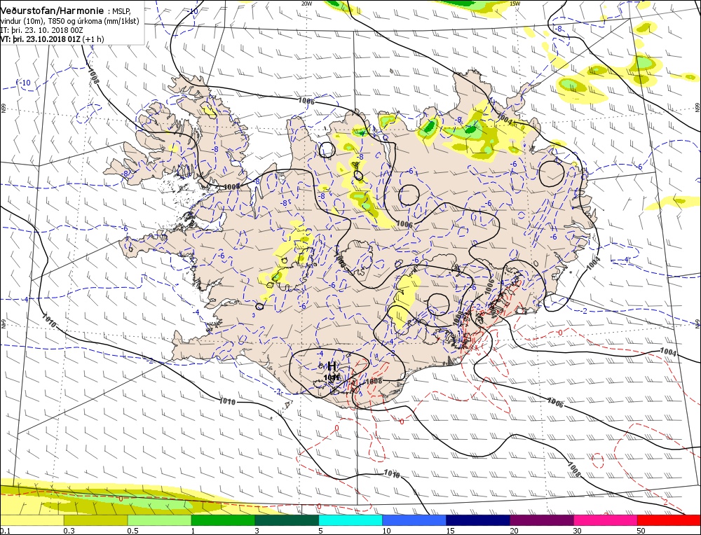Image resolution: width=701 pixels, height=535 pixels.
Task: Choose the navy 15–20 legend swatch
Action: pos(478,520)
